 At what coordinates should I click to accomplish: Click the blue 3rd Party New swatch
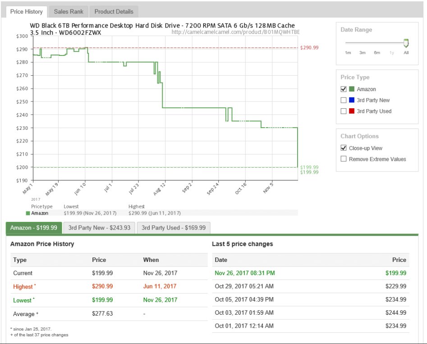pyautogui.click(x=352, y=100)
